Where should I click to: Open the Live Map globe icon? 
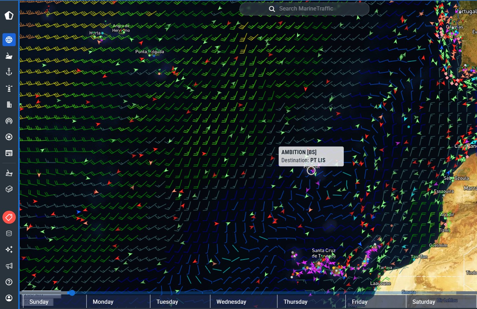[x=9, y=40]
